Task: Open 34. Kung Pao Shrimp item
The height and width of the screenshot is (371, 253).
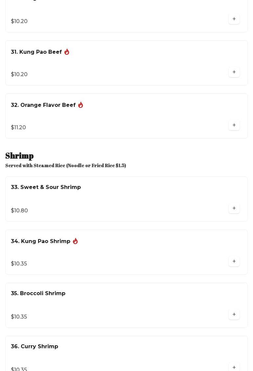Action: coord(40,241)
